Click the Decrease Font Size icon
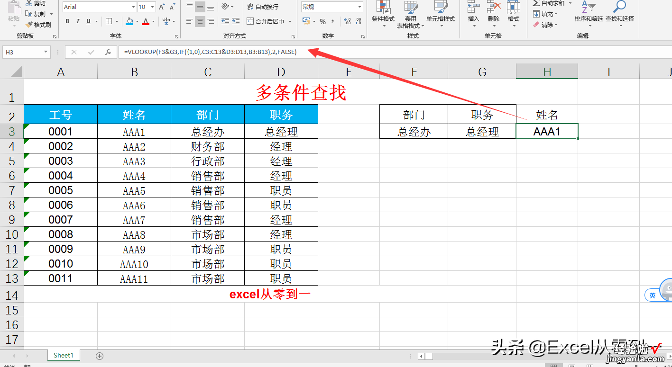This screenshot has height=367, width=672. 173,7
